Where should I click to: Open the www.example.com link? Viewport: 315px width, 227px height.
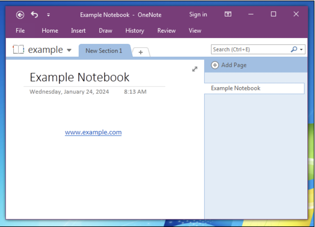[93, 132]
